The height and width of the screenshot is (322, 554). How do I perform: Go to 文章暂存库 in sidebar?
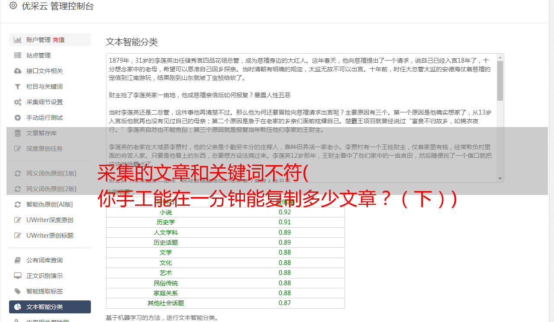click(x=50, y=133)
